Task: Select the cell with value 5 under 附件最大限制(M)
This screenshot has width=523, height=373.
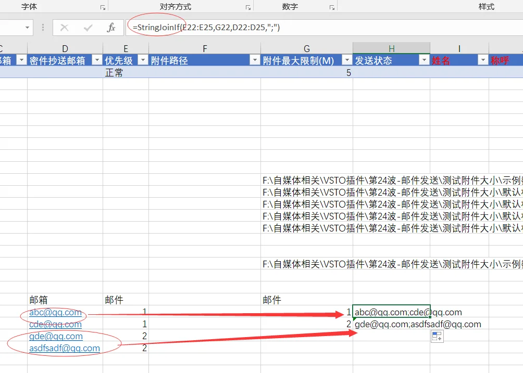Action: [306, 72]
